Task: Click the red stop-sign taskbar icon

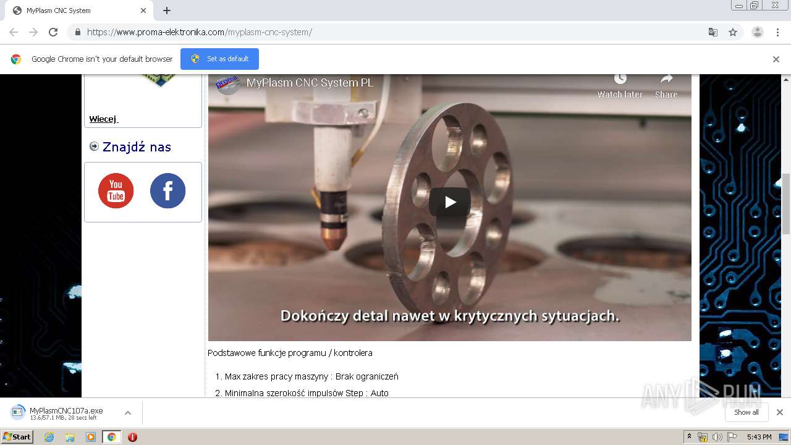Action: (132, 437)
